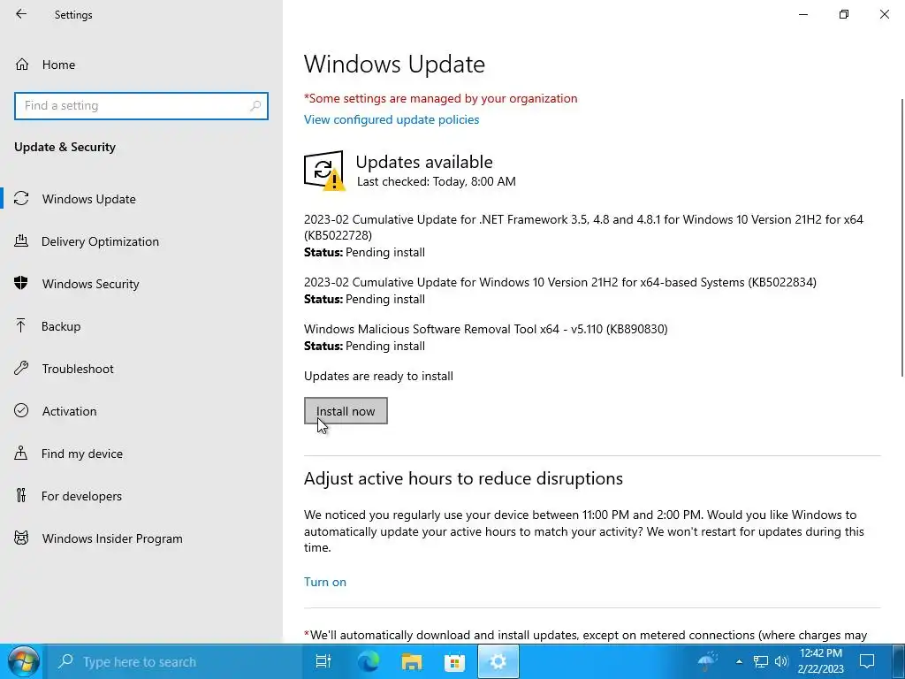The width and height of the screenshot is (905, 679).
Task: Click the Activation checkmark circle icon
Action: click(x=21, y=410)
